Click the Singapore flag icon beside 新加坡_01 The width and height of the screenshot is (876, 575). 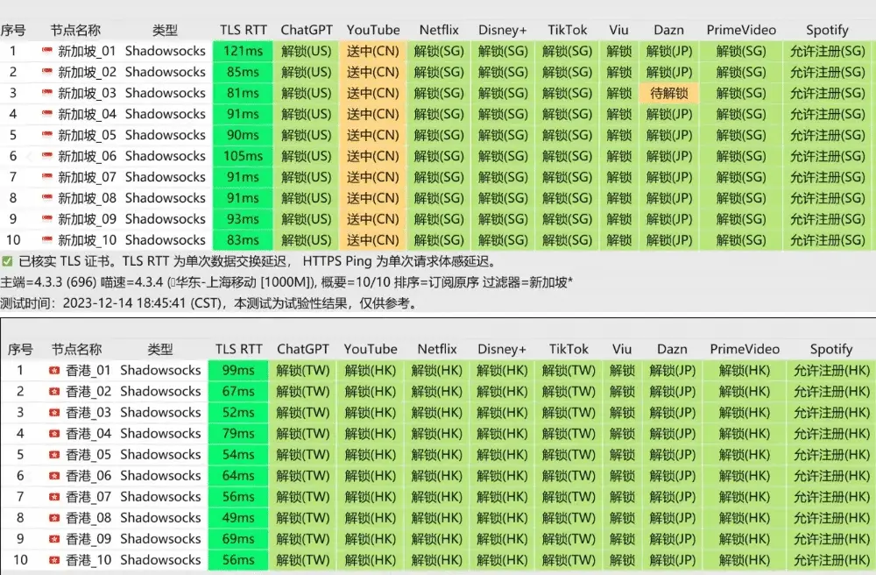[x=47, y=51]
